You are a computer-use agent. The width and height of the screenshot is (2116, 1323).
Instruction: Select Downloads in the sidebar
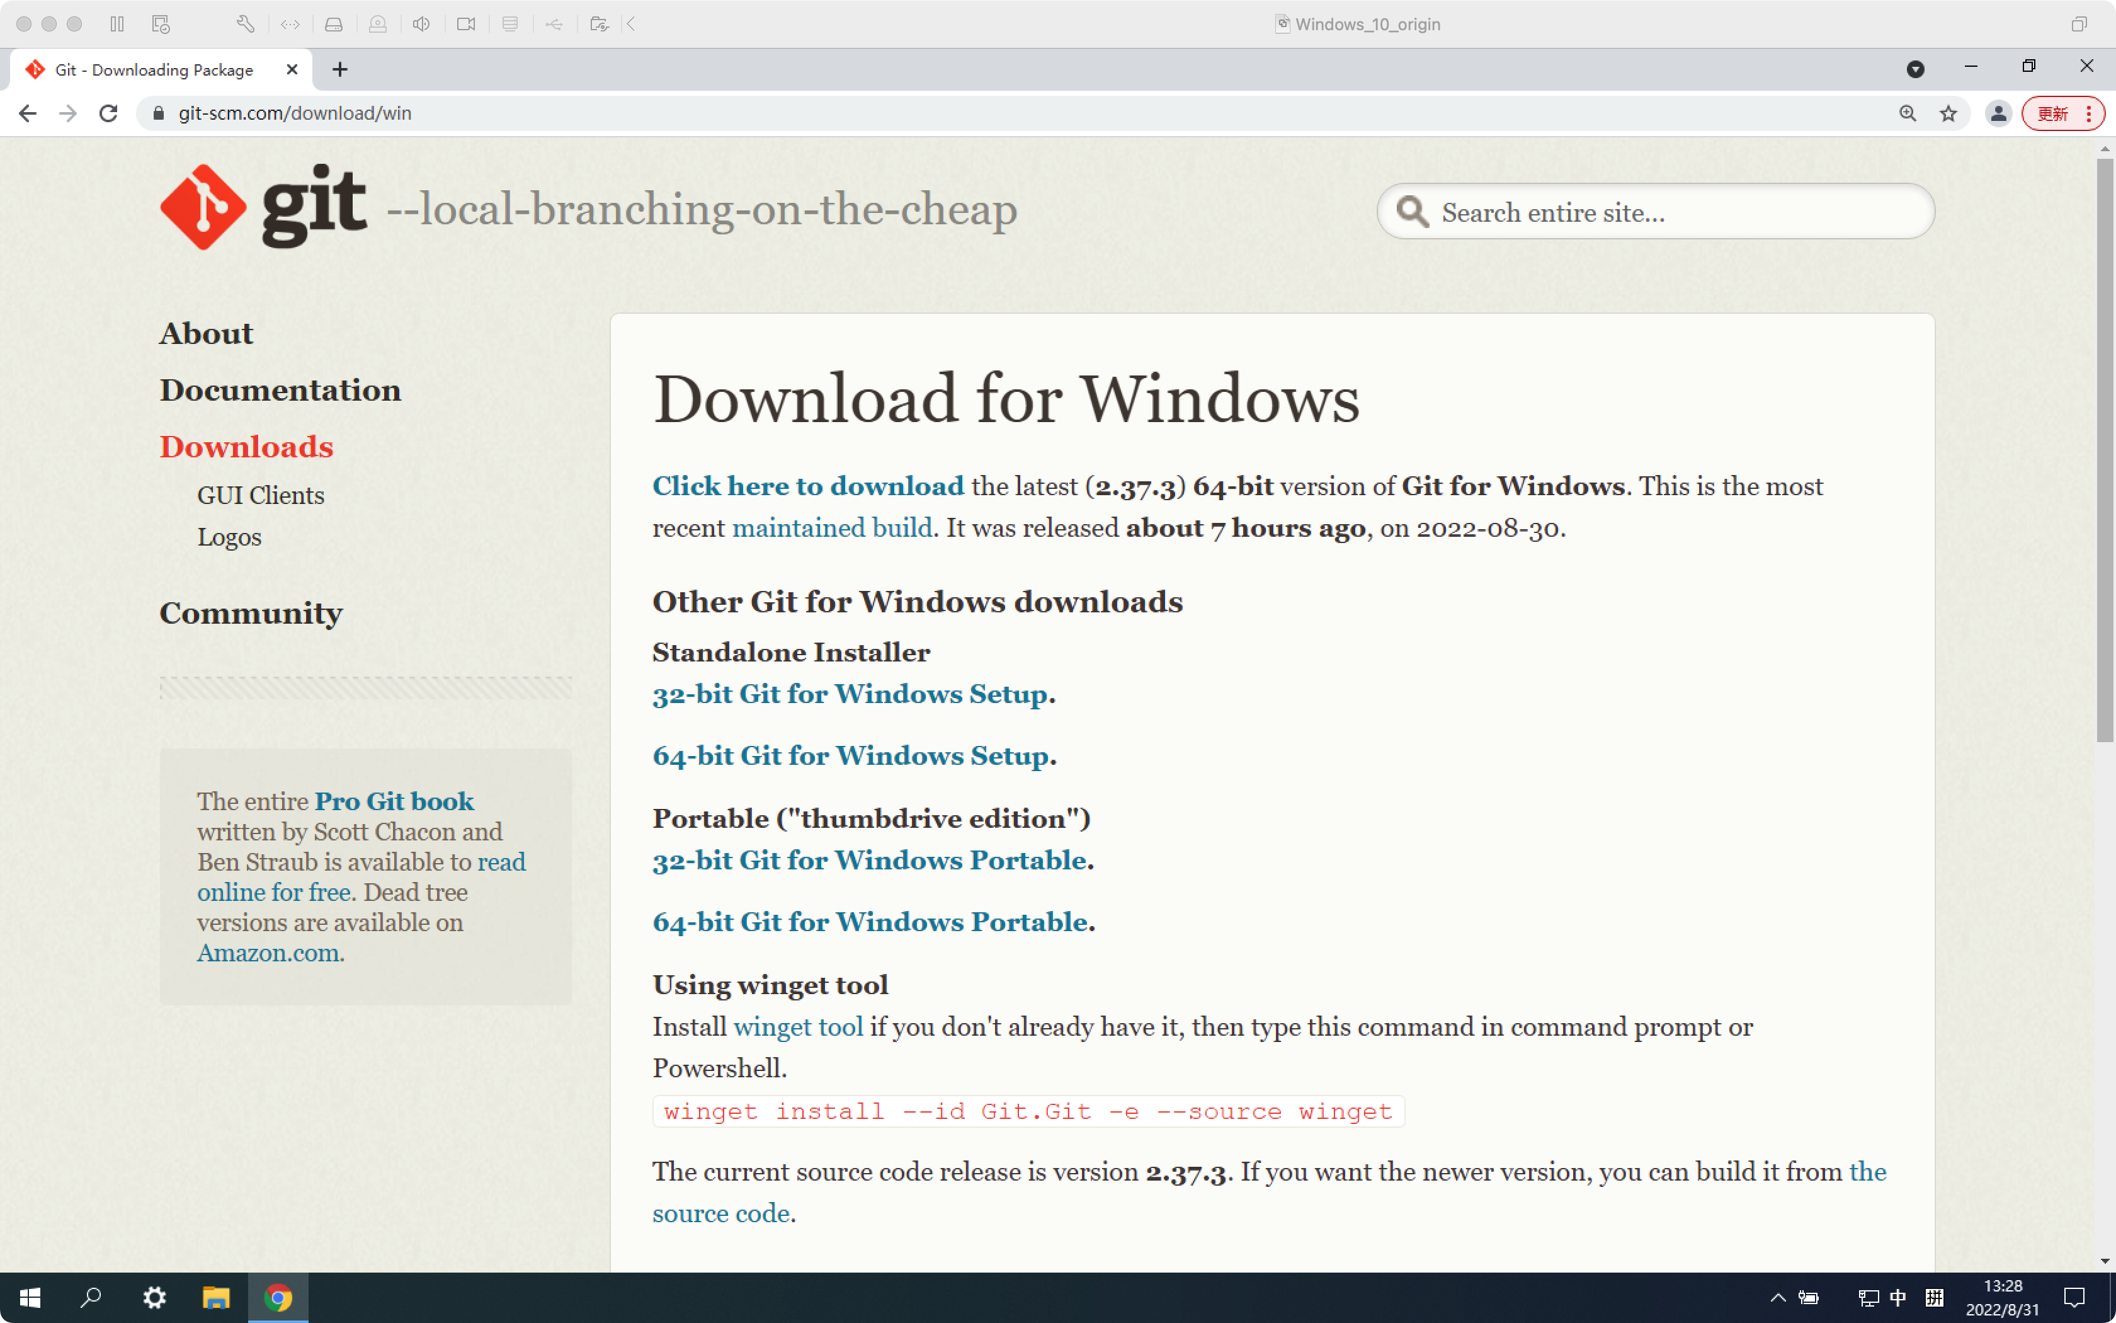pos(246,447)
